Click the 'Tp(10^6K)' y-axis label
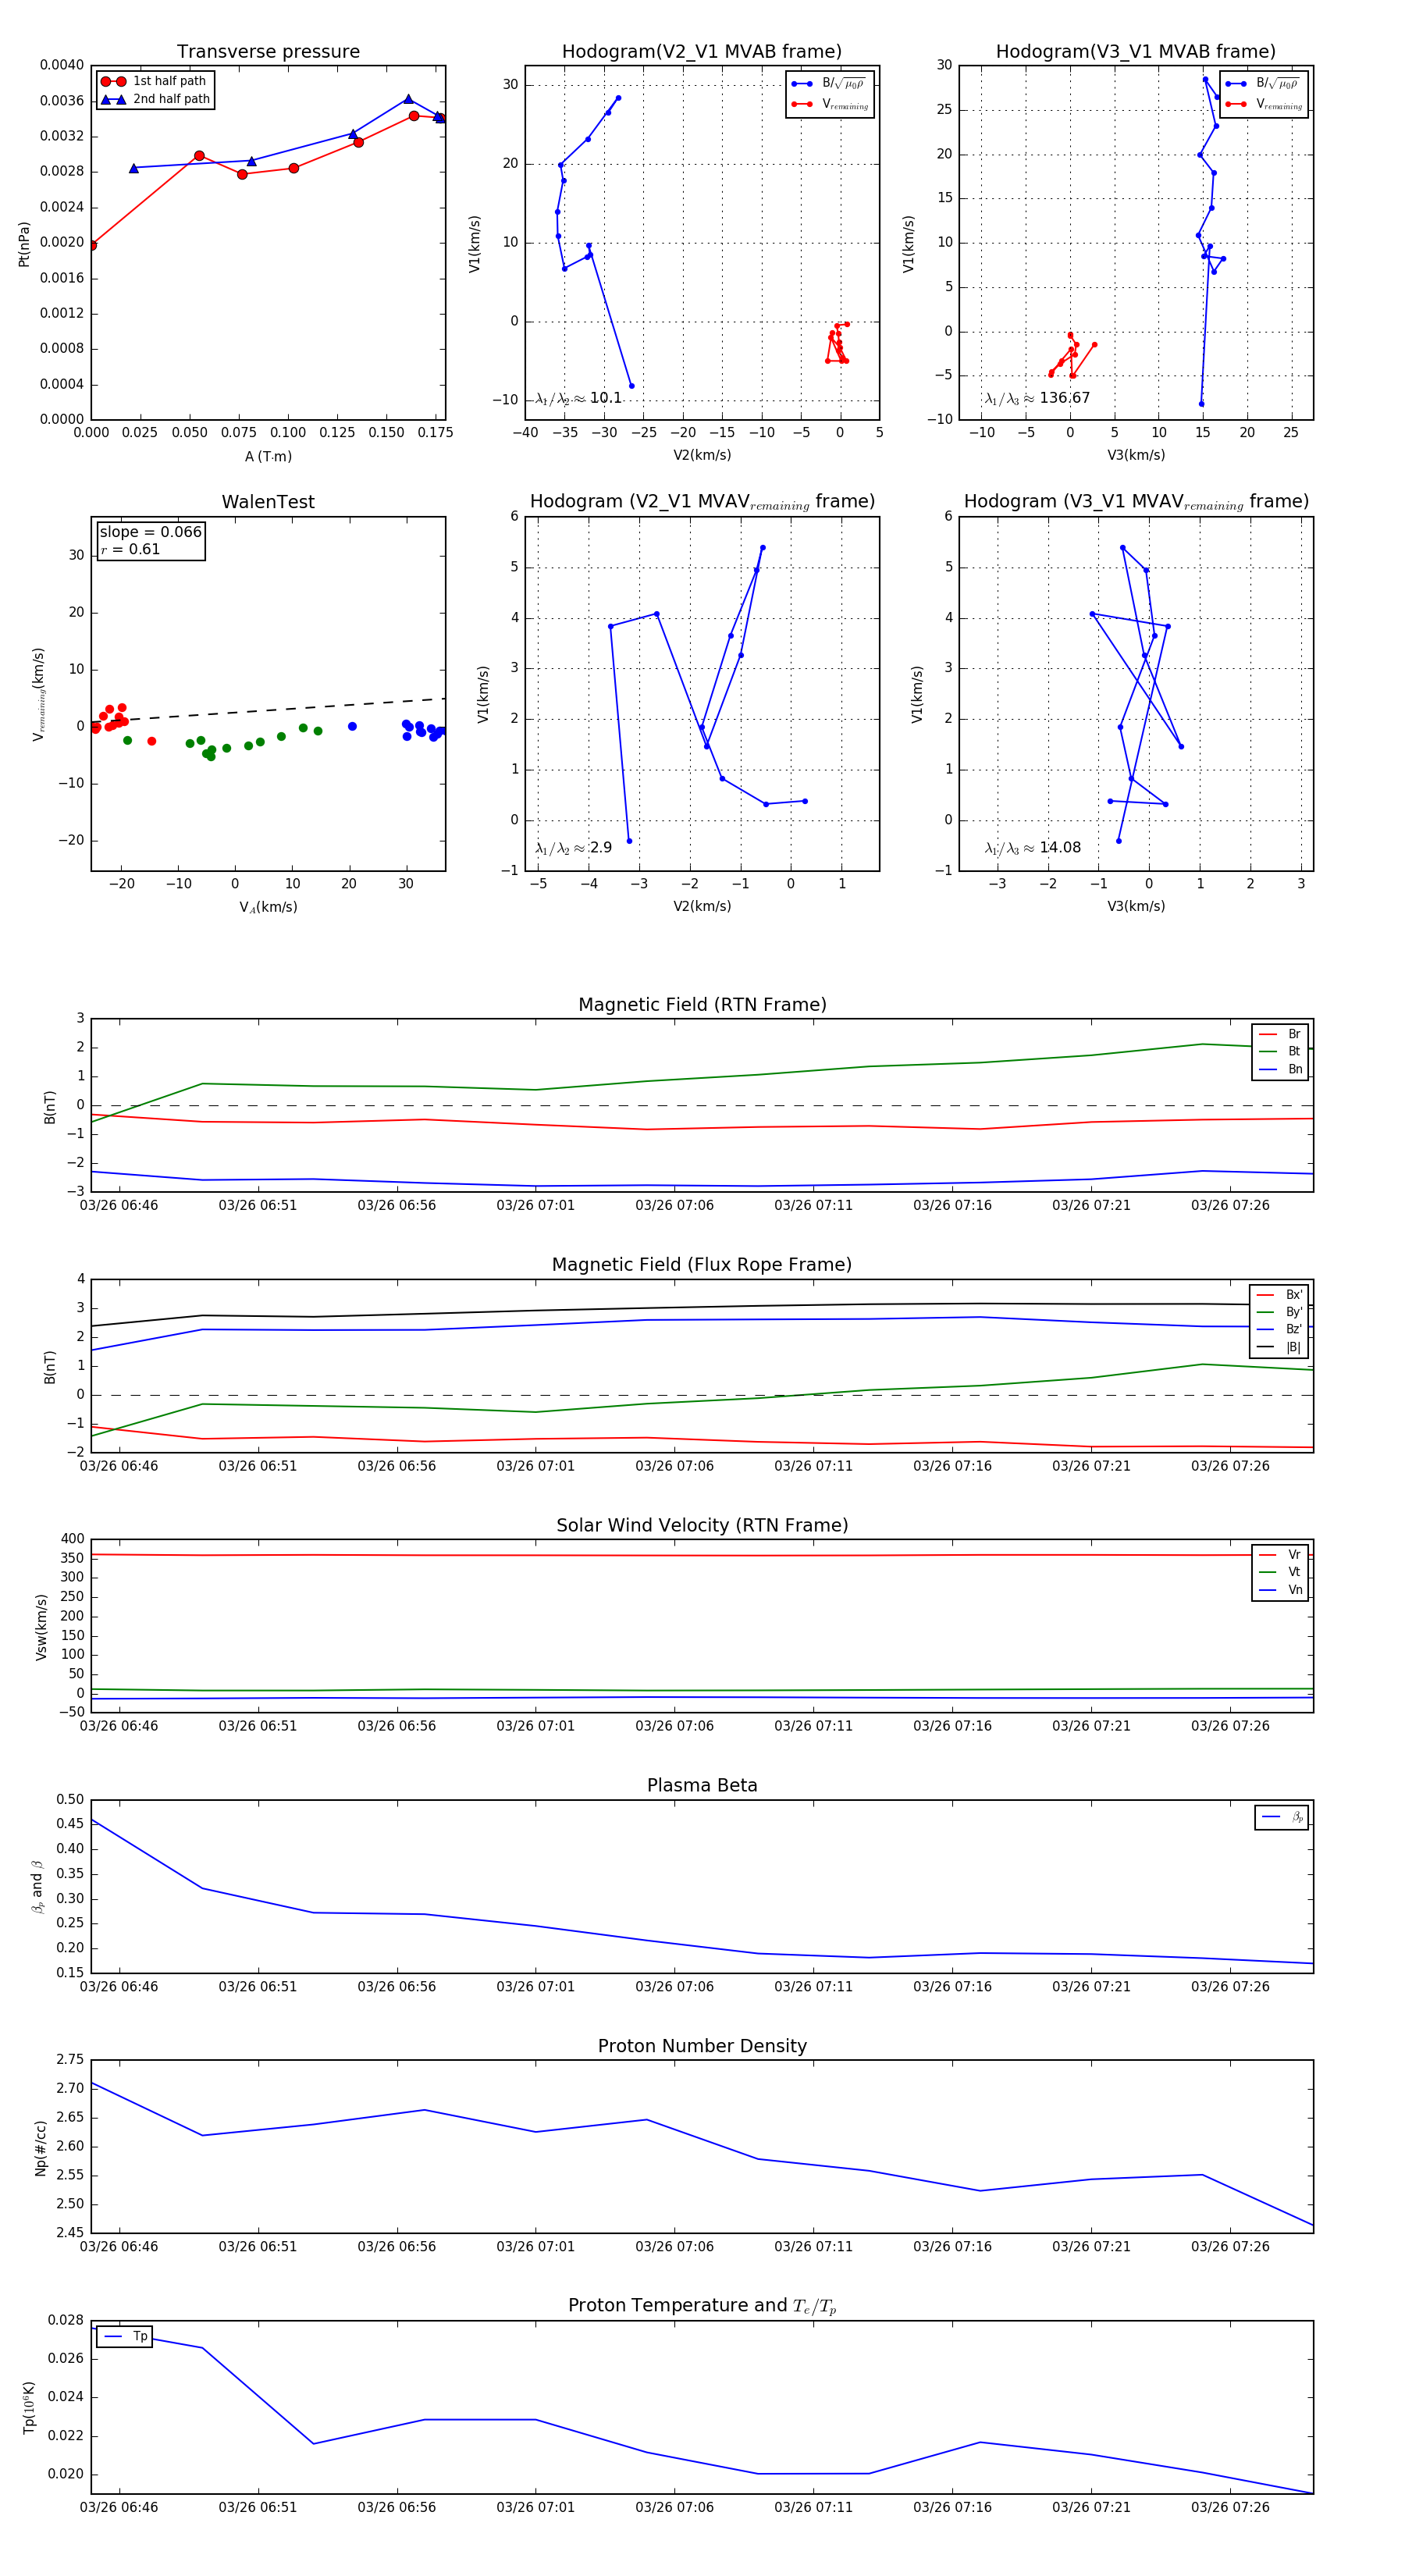Viewport: 1405px width, 2576px height. tap(28, 2408)
